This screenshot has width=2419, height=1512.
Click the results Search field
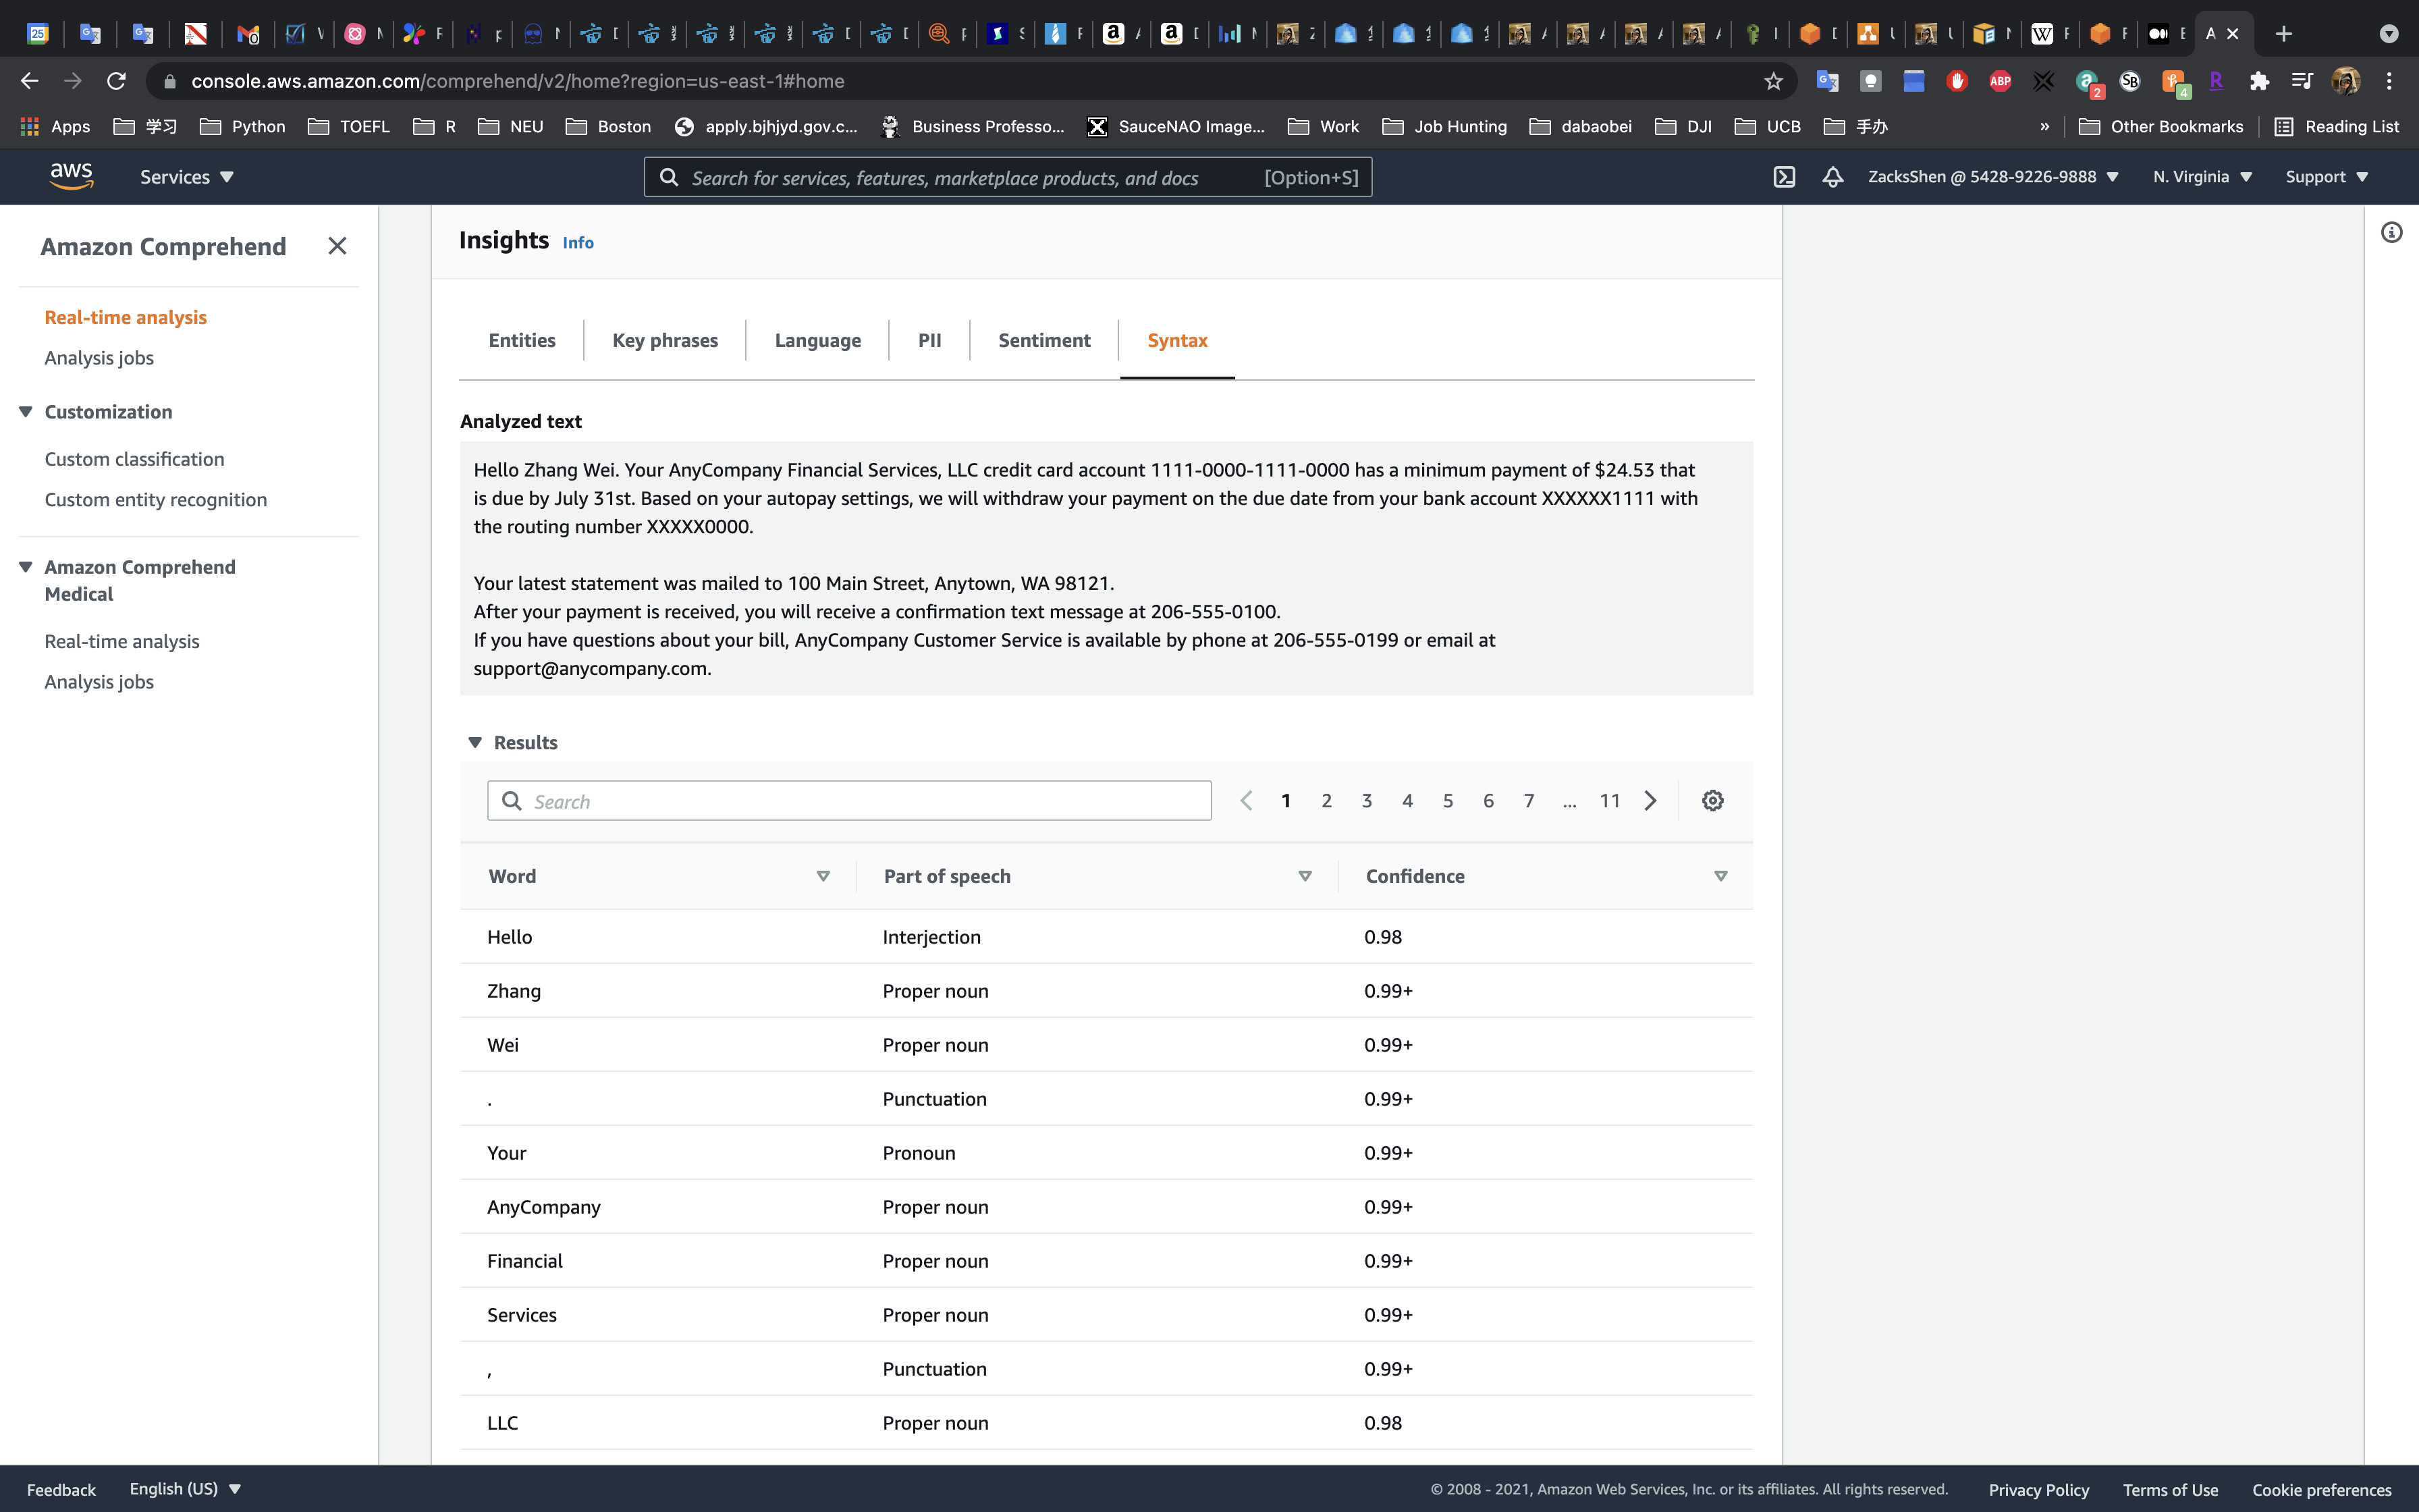point(850,801)
